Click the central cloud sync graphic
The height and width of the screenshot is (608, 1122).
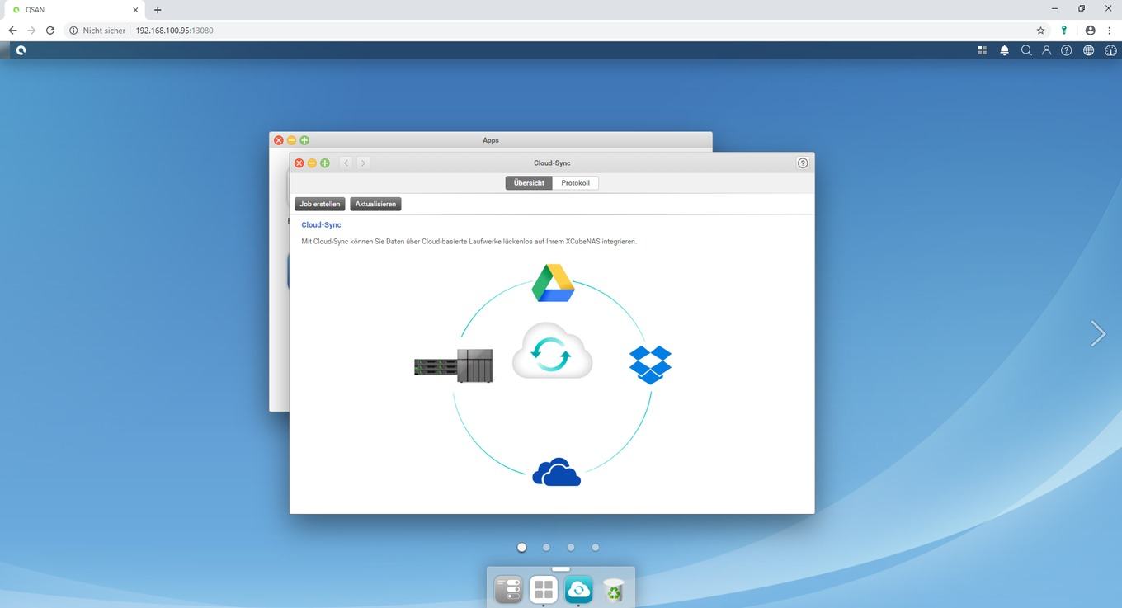pyautogui.click(x=552, y=351)
